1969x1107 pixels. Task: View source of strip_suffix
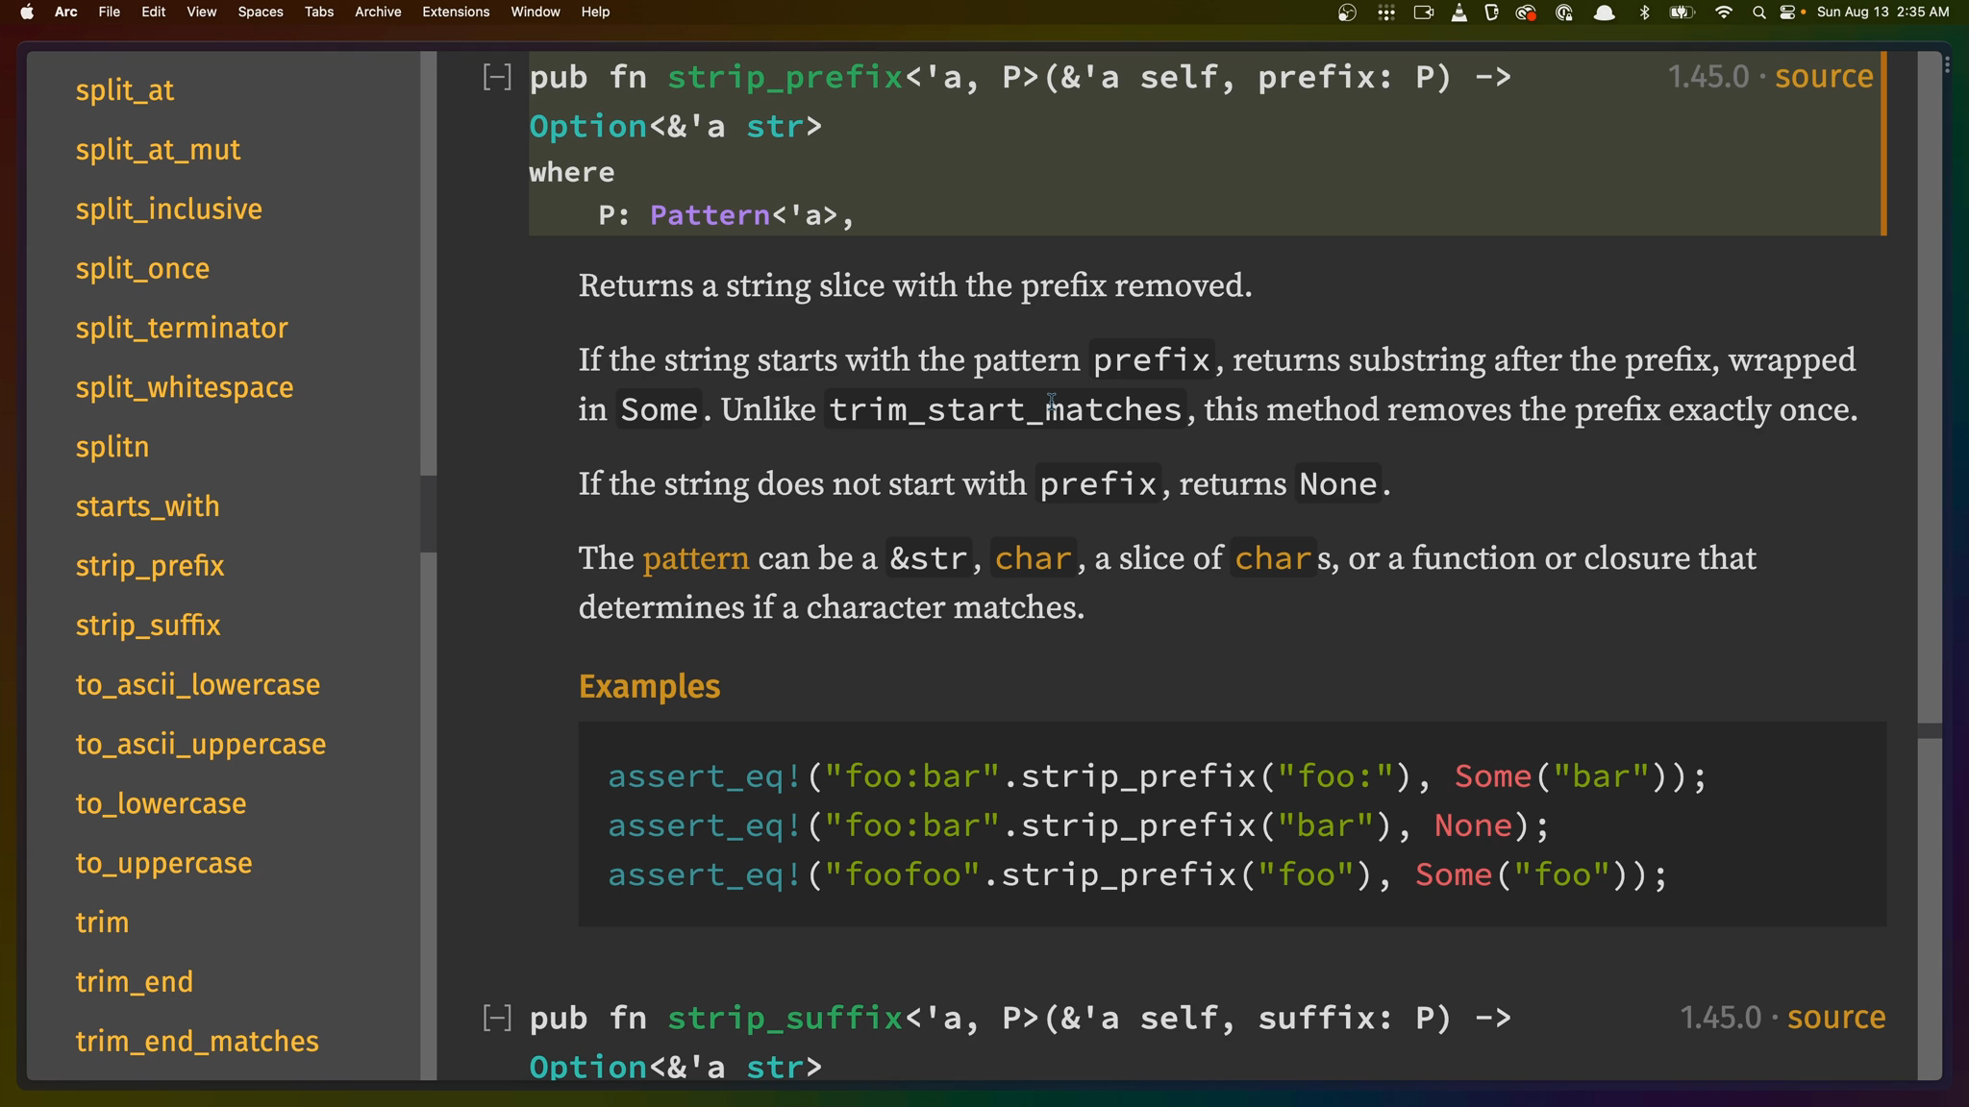click(x=1834, y=1017)
